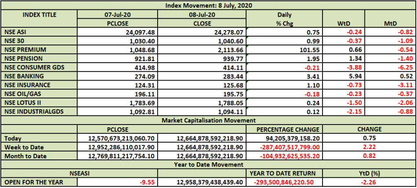The image size is (417, 188).
Task: Select the OPEN FOR THE YEAR label
Action: point(33,182)
